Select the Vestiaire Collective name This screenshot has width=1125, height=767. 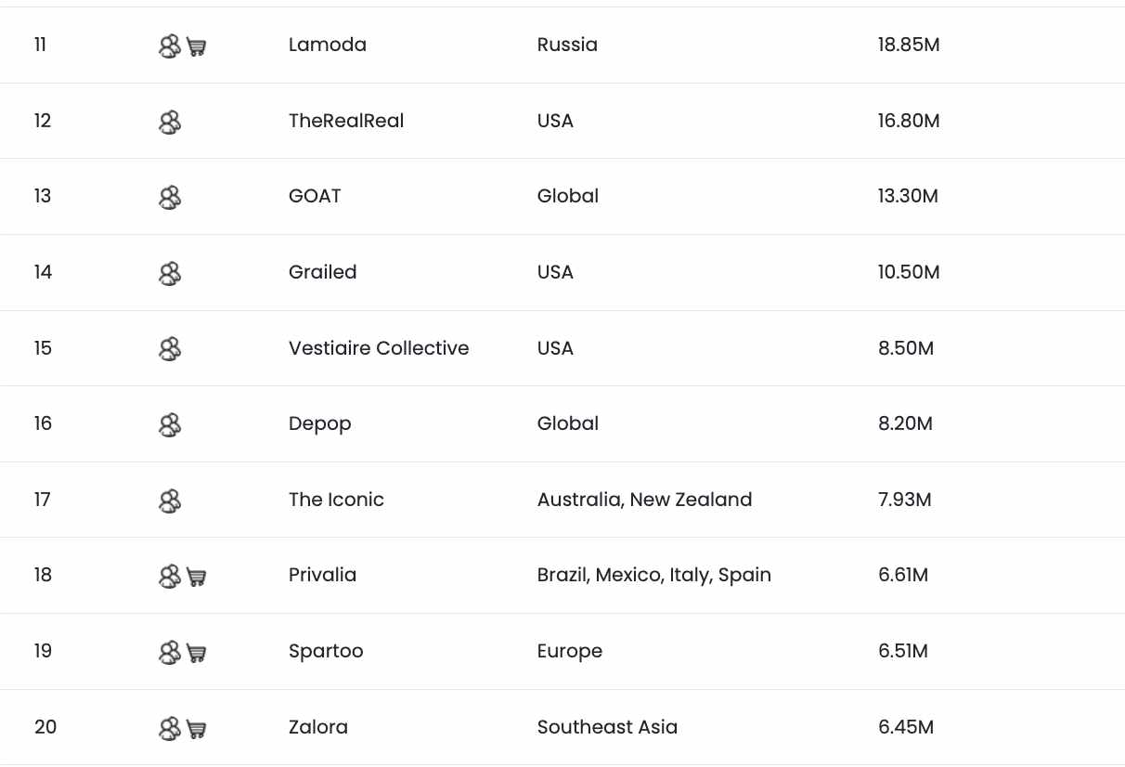(x=379, y=348)
